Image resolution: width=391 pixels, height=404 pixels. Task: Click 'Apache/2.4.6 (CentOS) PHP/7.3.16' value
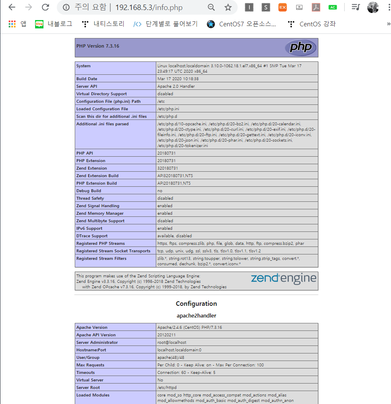click(x=190, y=328)
